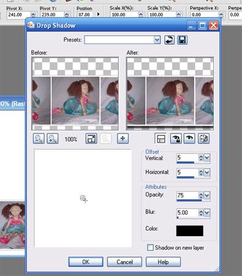Zoom out the Drop Shadow preview

pos(39,139)
